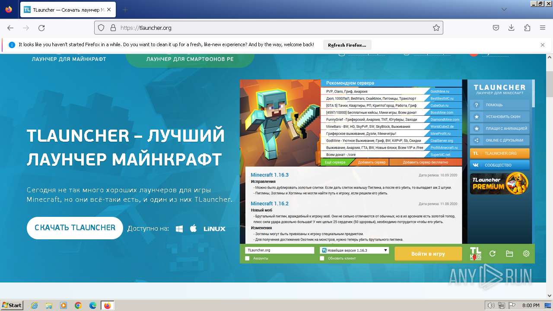
Task: Click Online с друзьями sidebar item
Action: [x=499, y=140]
